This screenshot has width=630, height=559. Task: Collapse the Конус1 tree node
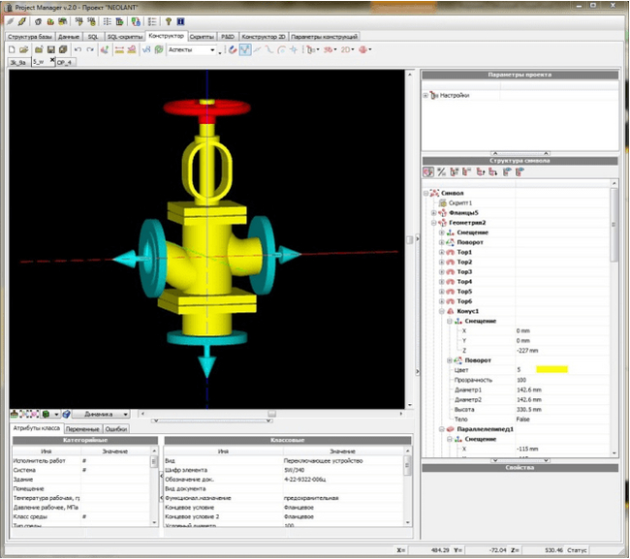(442, 310)
